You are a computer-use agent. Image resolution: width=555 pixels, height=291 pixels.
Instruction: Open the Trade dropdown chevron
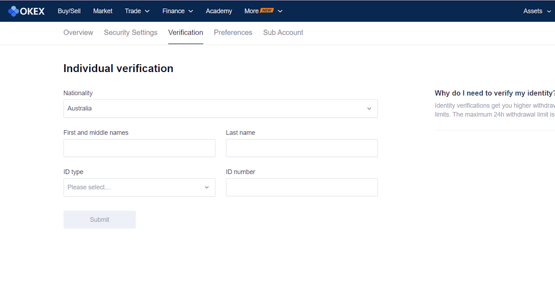[x=147, y=11]
